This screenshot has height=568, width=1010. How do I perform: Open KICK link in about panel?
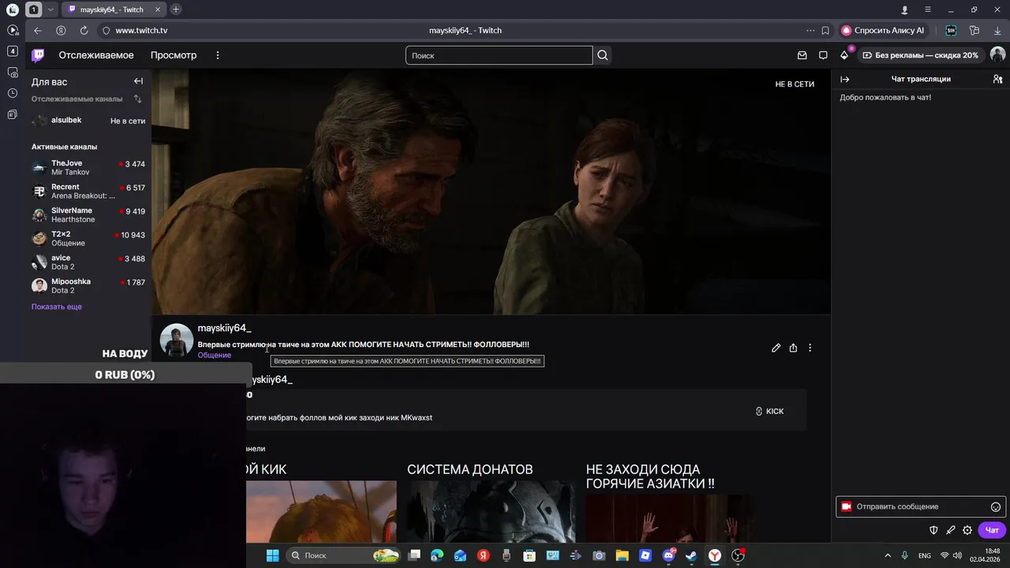pos(769,411)
